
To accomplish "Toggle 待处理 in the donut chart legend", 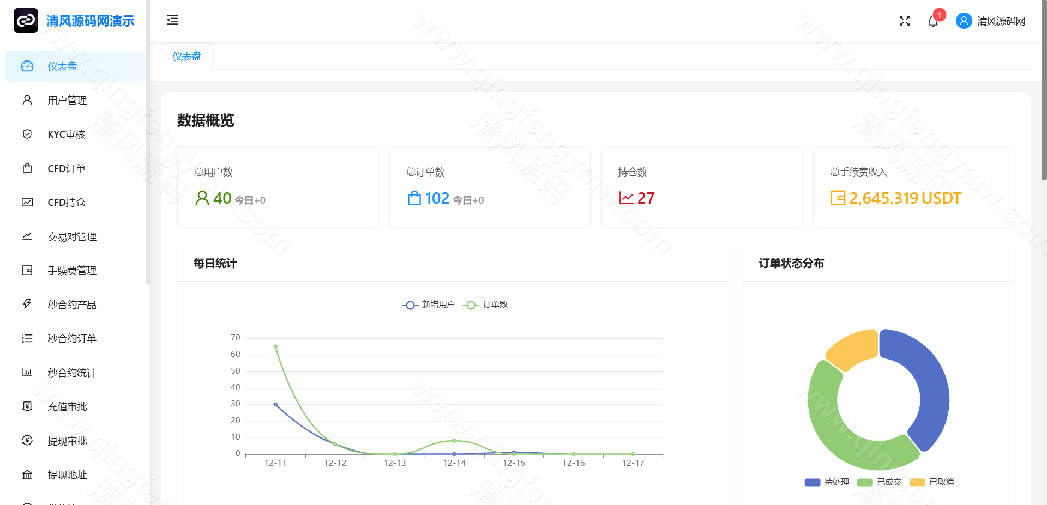I will point(827,482).
